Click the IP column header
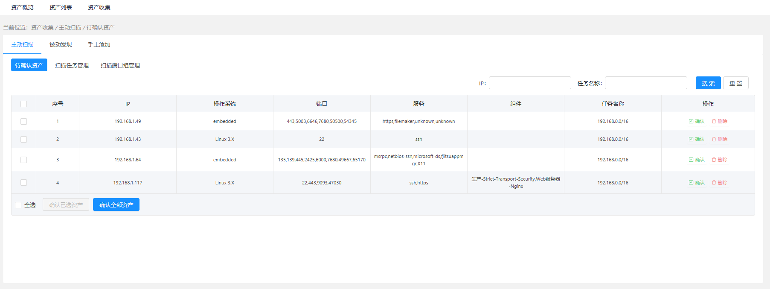 (128, 104)
